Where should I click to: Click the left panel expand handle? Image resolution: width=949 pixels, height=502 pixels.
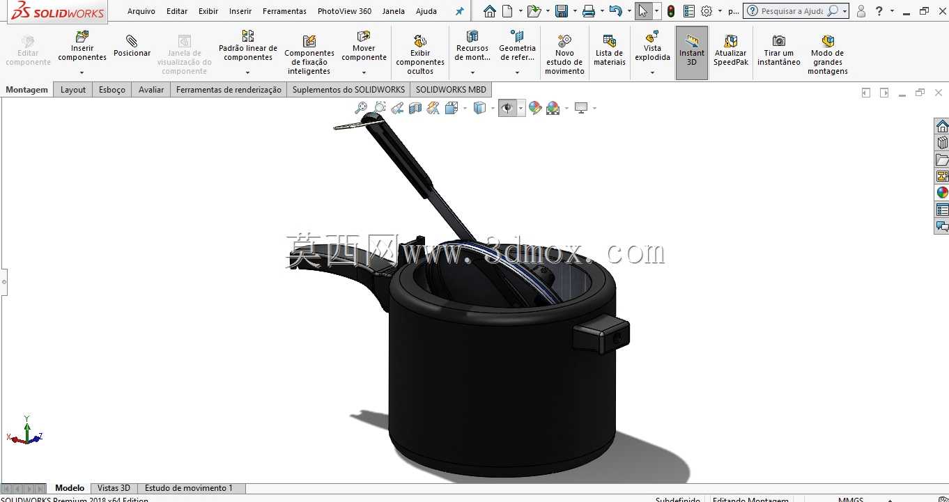pyautogui.click(x=3, y=282)
